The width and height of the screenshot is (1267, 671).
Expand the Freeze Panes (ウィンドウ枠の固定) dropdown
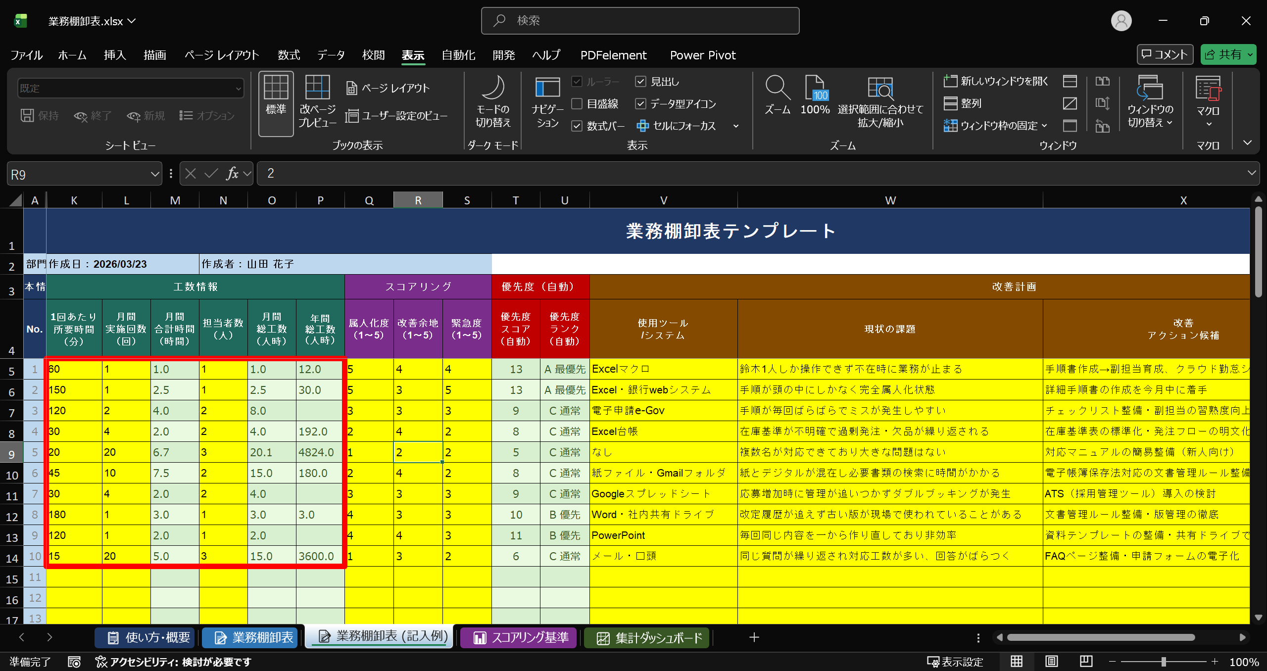point(996,126)
